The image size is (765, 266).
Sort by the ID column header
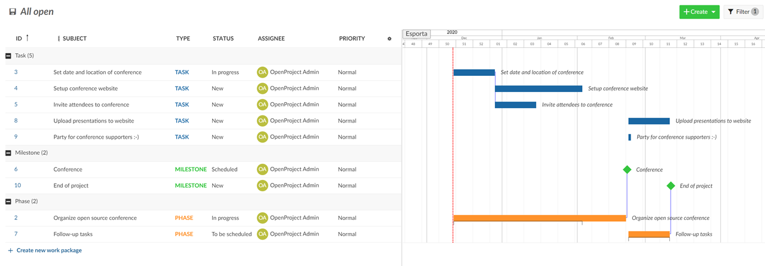pyautogui.click(x=19, y=39)
